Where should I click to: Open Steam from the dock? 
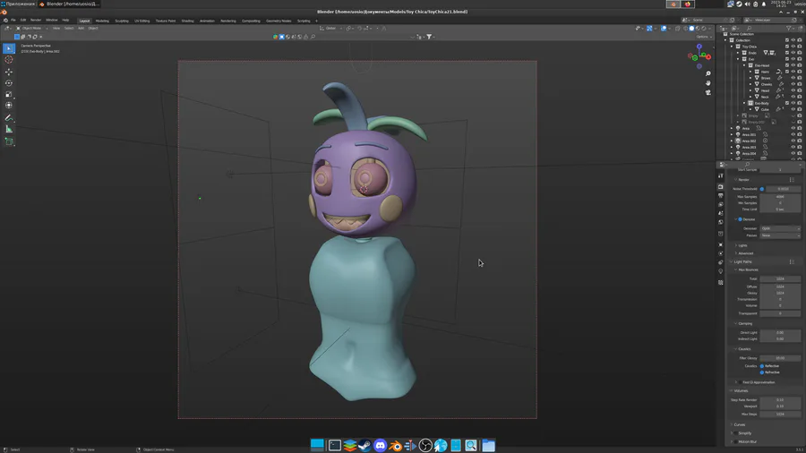click(365, 445)
